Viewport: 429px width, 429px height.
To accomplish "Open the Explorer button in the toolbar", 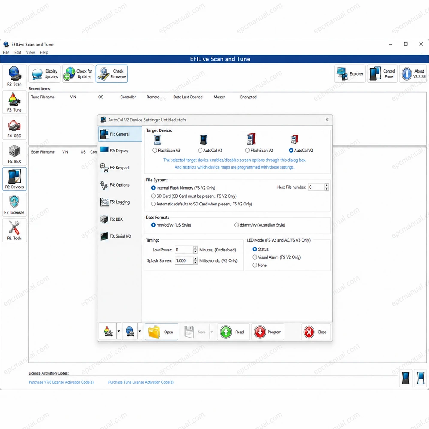I will (x=350, y=74).
